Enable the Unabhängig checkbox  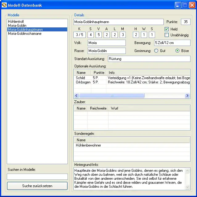point(166,35)
